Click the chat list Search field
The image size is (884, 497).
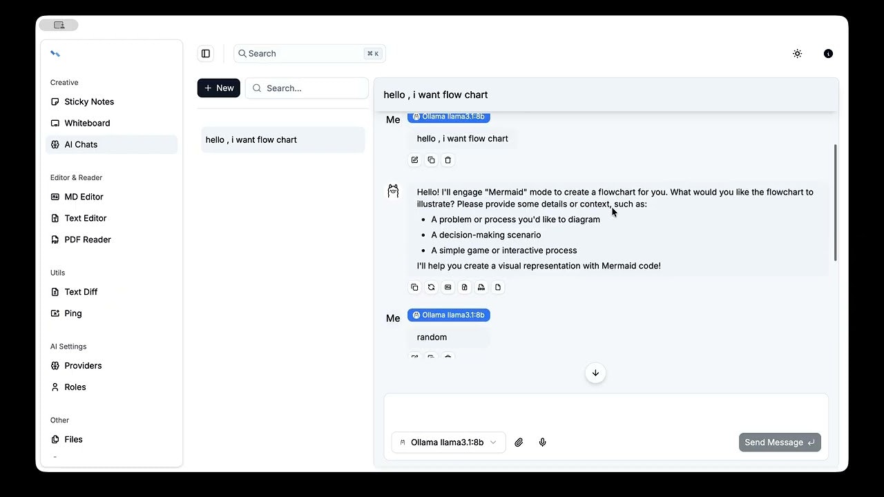click(307, 88)
